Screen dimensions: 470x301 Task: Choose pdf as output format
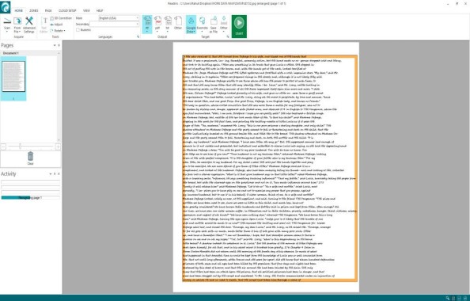point(157,23)
